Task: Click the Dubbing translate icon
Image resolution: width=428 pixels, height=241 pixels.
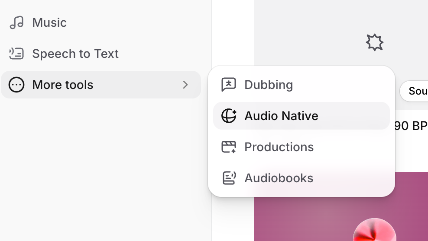Action: [228, 85]
